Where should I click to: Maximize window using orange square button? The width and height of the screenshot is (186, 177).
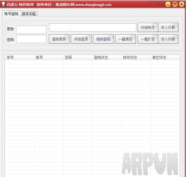pos(175,5)
